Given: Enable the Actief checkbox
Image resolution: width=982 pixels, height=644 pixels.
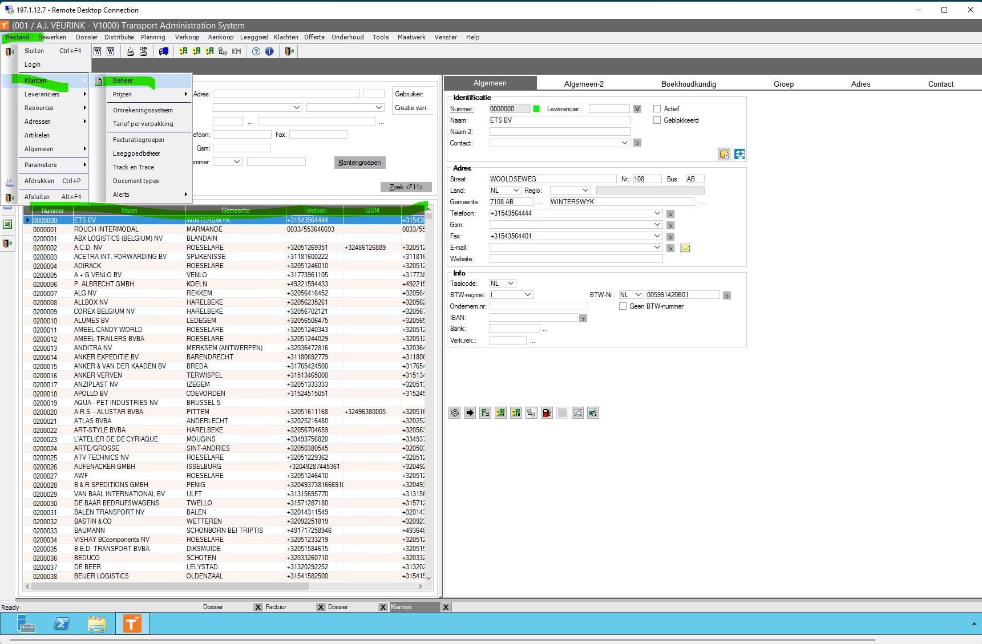Looking at the screenshot, I should (657, 108).
